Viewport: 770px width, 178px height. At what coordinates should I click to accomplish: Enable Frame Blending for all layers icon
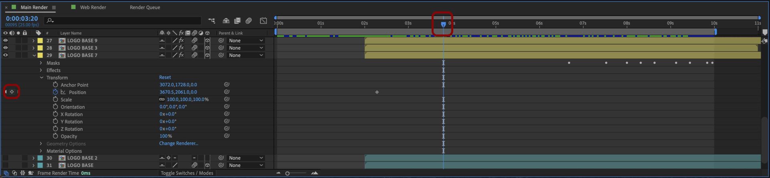[237, 20]
